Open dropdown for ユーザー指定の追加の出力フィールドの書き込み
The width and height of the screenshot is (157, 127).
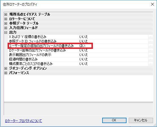coord(151,46)
